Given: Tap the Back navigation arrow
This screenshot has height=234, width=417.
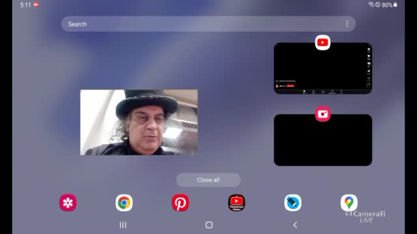Looking at the screenshot, I should (295, 225).
